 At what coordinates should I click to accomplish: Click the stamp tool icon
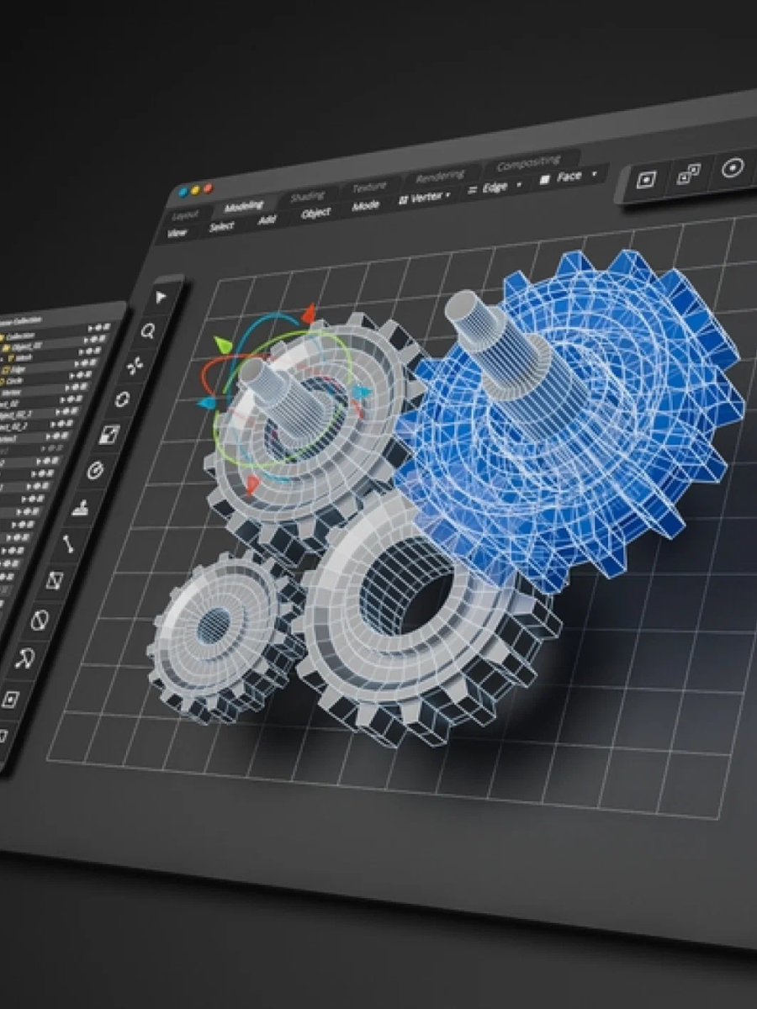pos(82,508)
